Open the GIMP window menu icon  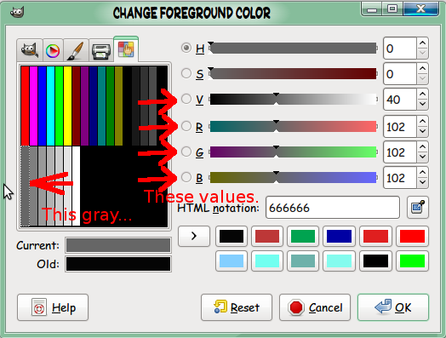(x=17, y=12)
